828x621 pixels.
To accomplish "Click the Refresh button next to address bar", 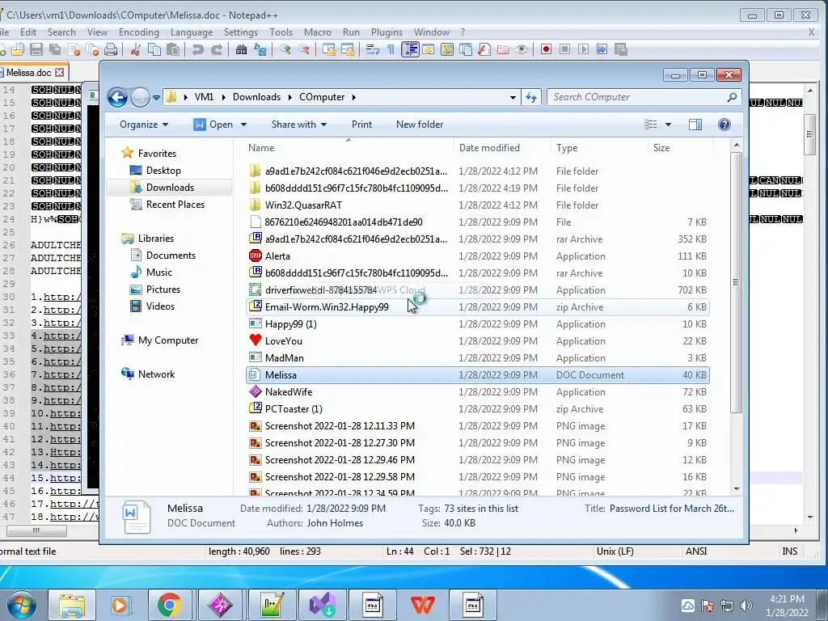I will click(531, 97).
